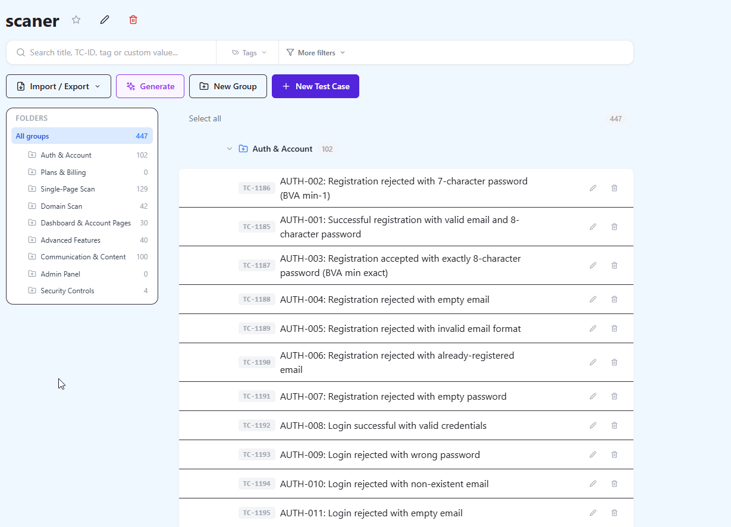Viewport: 731px width, 527px height.
Task: Open Dashboard & Account Pages folder
Action: pos(88,223)
